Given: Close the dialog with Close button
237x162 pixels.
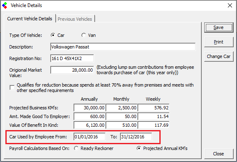Looking at the screenshot, I should (219, 154).
